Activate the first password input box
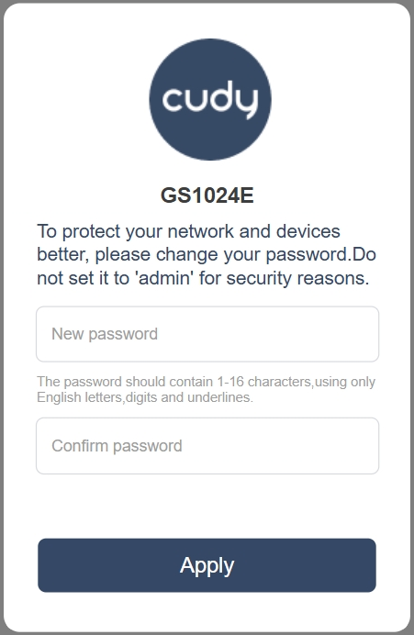This screenshot has width=414, height=635. pos(207,334)
